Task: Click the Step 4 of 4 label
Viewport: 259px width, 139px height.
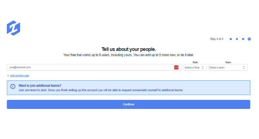Action: point(217,39)
